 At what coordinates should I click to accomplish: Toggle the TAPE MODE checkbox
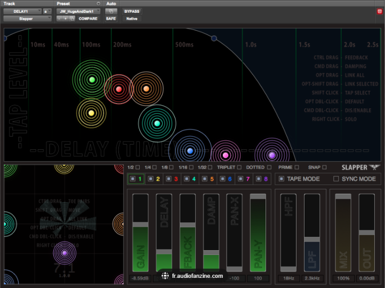(282, 179)
